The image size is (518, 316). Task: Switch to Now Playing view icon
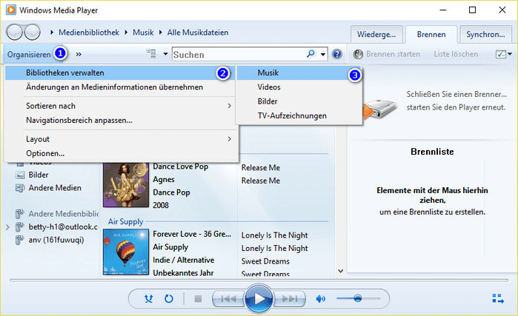pos(498,299)
